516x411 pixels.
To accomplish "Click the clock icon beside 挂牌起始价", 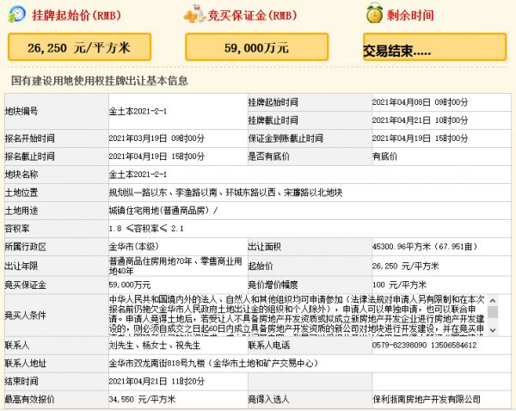I will pos(16,14).
